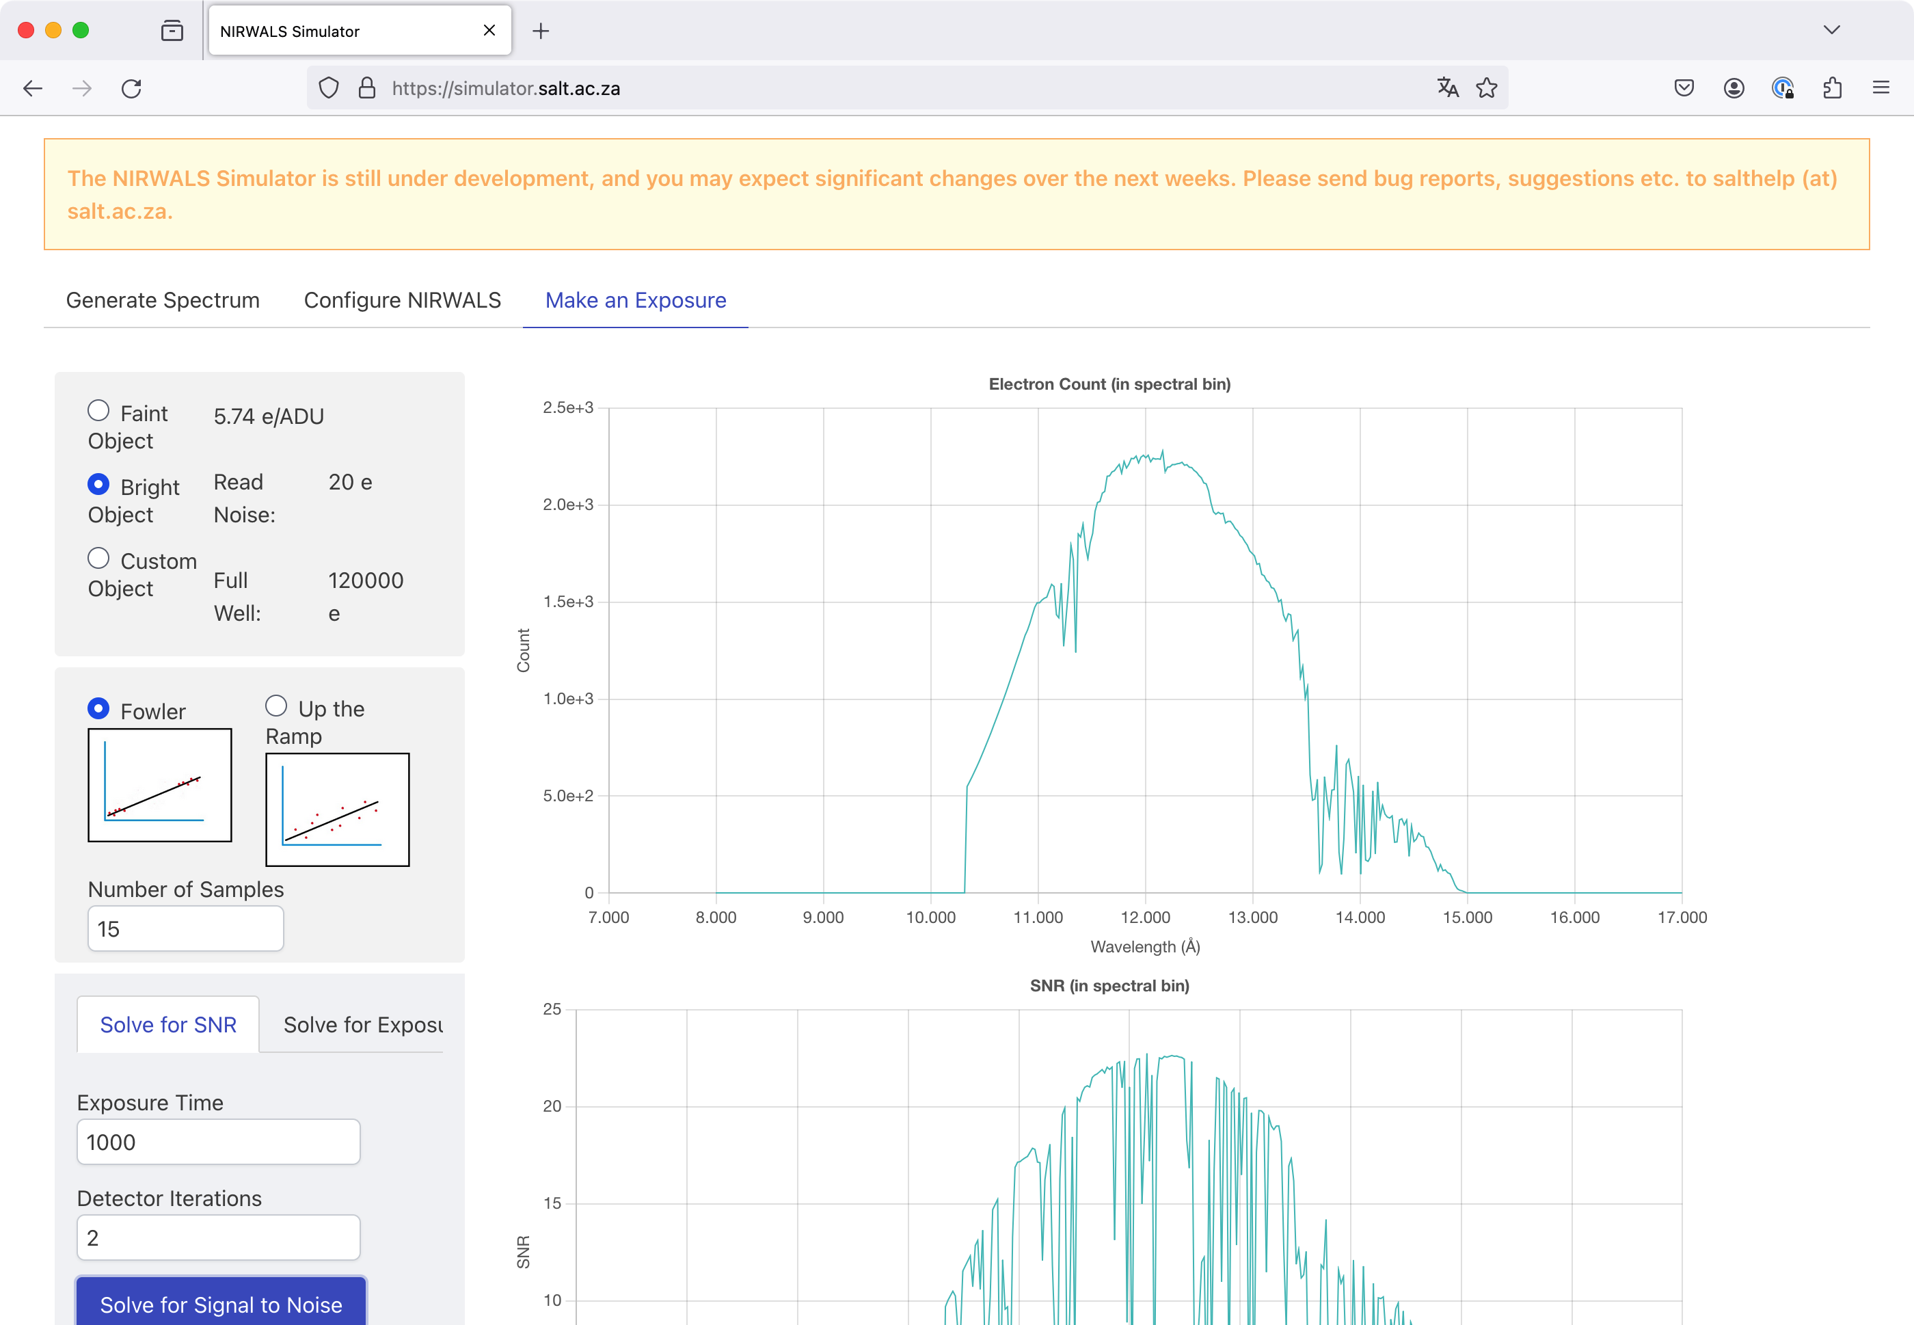Click the SNR y-axis label
Image resolution: width=1914 pixels, height=1325 pixels.
(x=523, y=1252)
